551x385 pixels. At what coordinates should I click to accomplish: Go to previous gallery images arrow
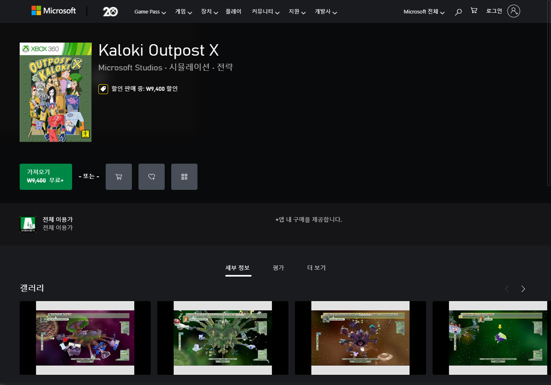point(507,289)
